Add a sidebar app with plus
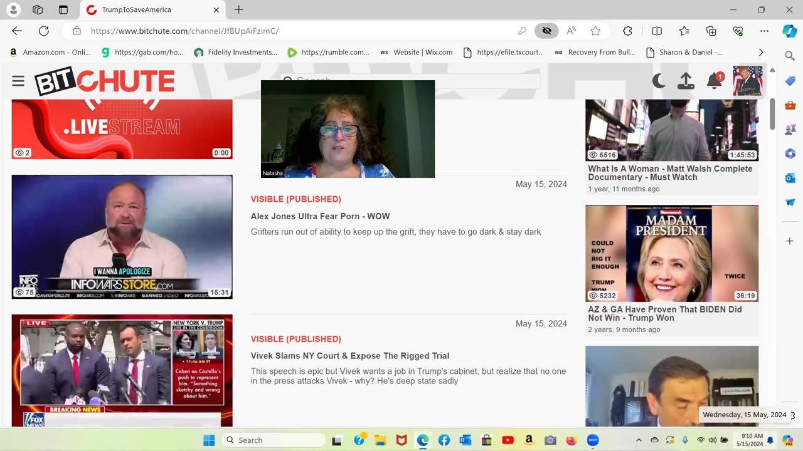Image resolution: width=803 pixels, height=451 pixels. tap(790, 241)
